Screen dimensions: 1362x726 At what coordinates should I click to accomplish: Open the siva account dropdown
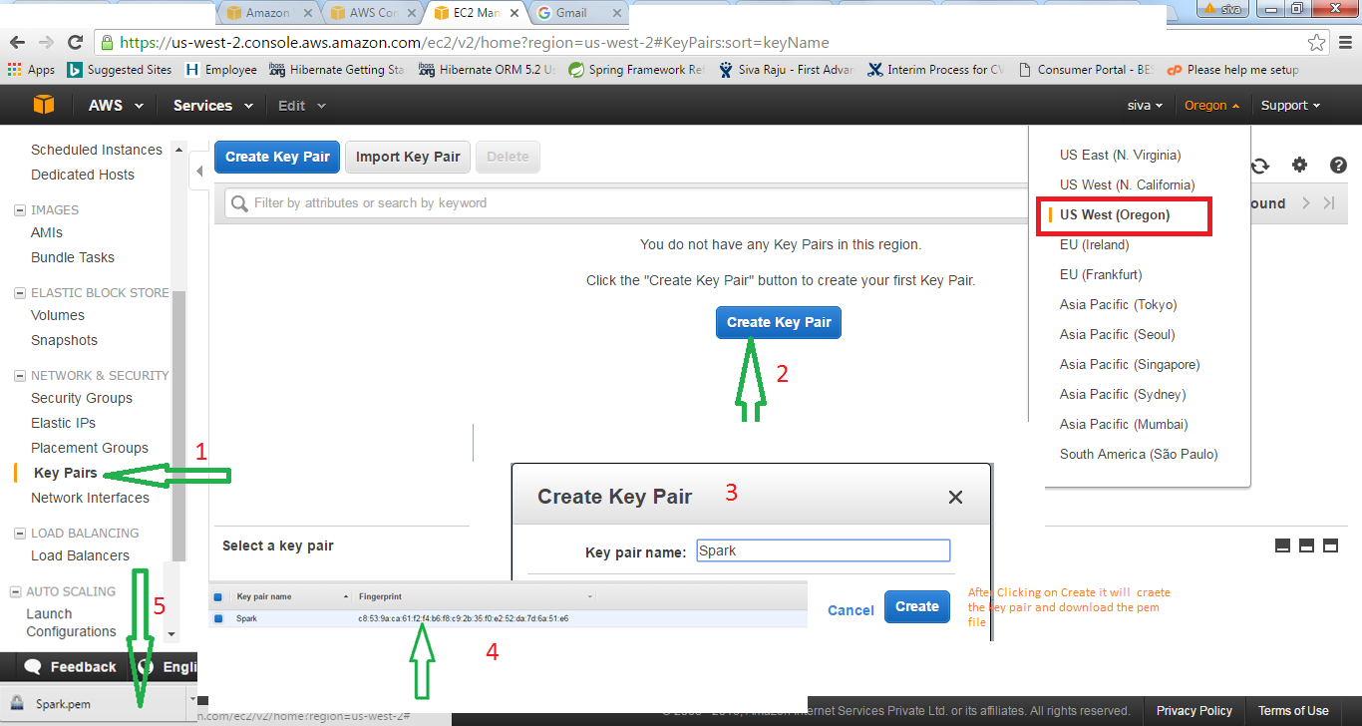[x=1144, y=105]
